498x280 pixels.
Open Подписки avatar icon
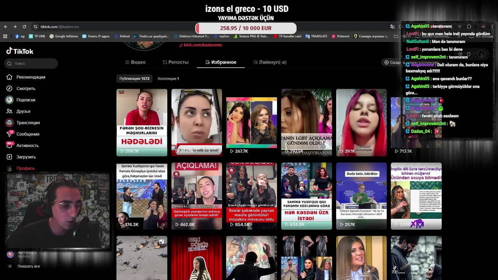click(x=9, y=100)
